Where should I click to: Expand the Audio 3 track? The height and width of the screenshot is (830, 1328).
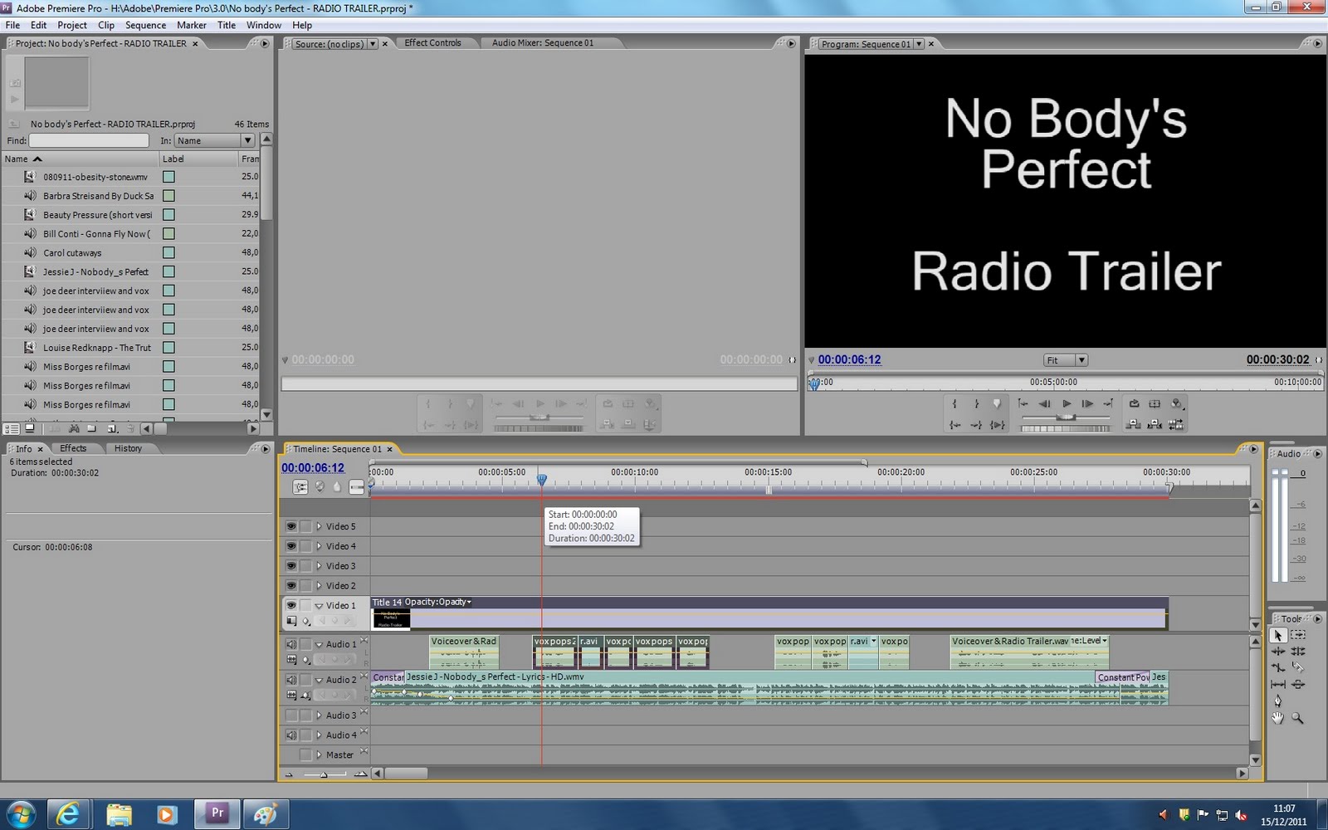(x=319, y=715)
